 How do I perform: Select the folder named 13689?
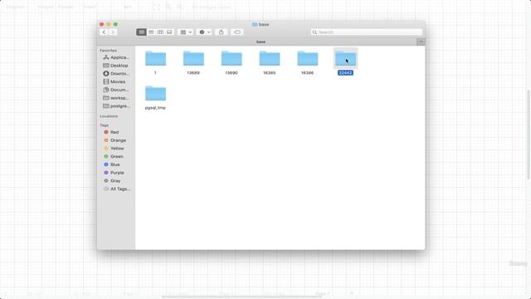(193, 59)
